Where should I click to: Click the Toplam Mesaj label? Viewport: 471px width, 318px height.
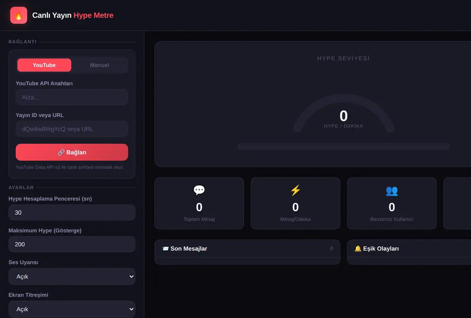tap(199, 219)
